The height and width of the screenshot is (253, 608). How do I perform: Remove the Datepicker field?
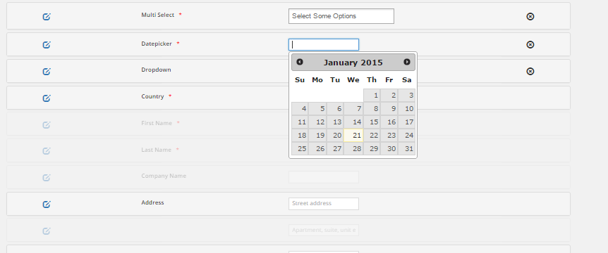coord(530,44)
